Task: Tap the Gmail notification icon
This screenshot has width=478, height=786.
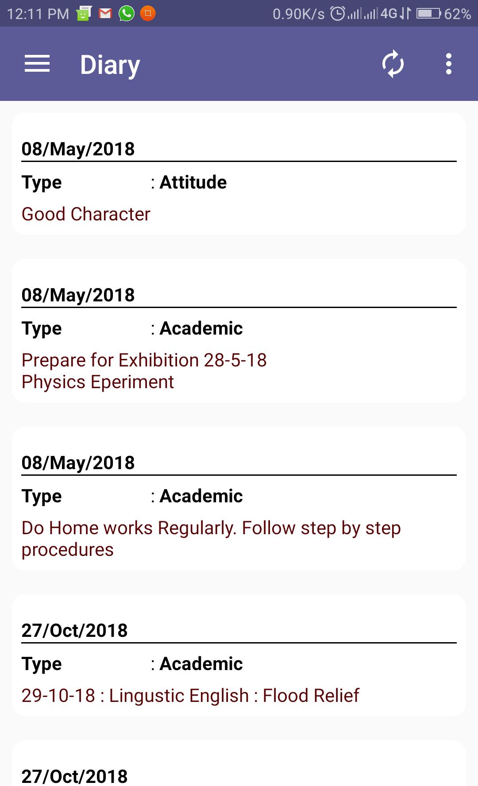Action: point(105,14)
